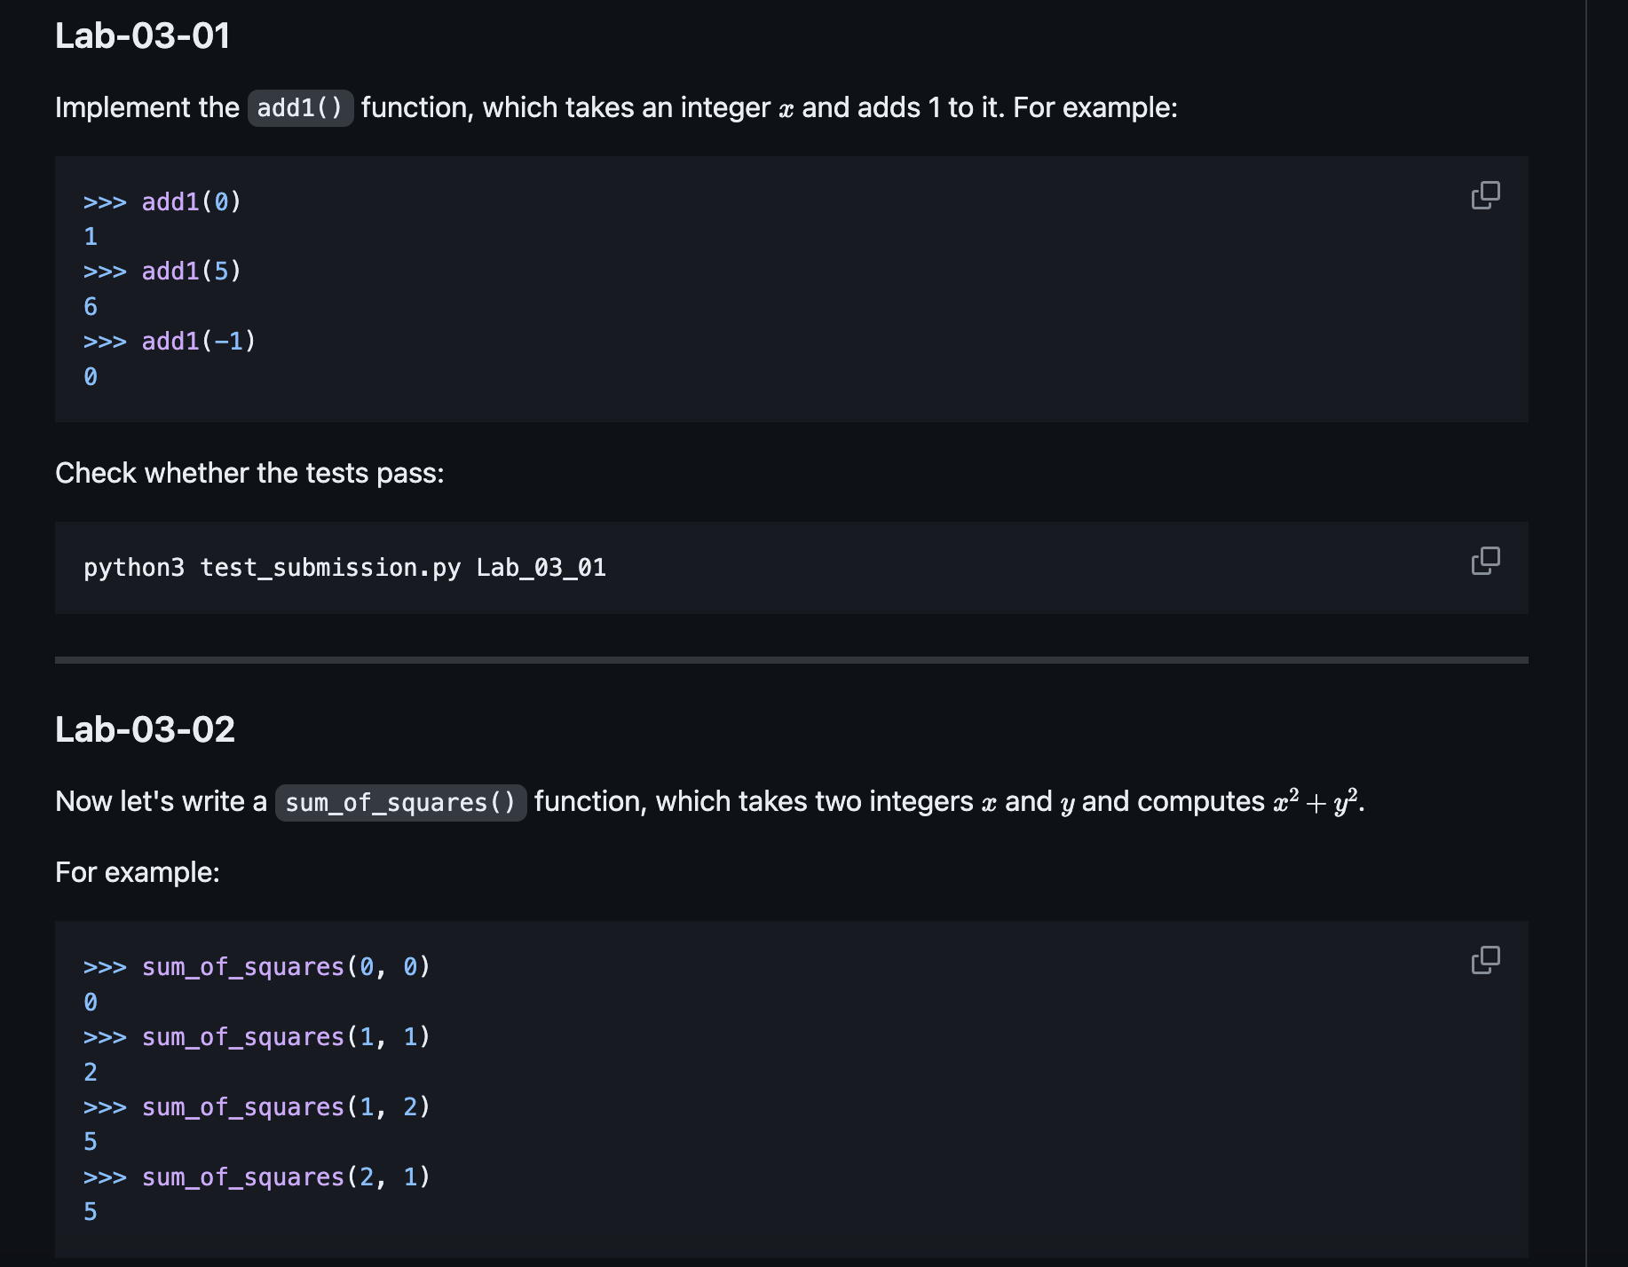Image resolution: width=1628 pixels, height=1267 pixels.
Task: Place cursor on the add1(-1) line
Action: pyautogui.click(x=198, y=342)
